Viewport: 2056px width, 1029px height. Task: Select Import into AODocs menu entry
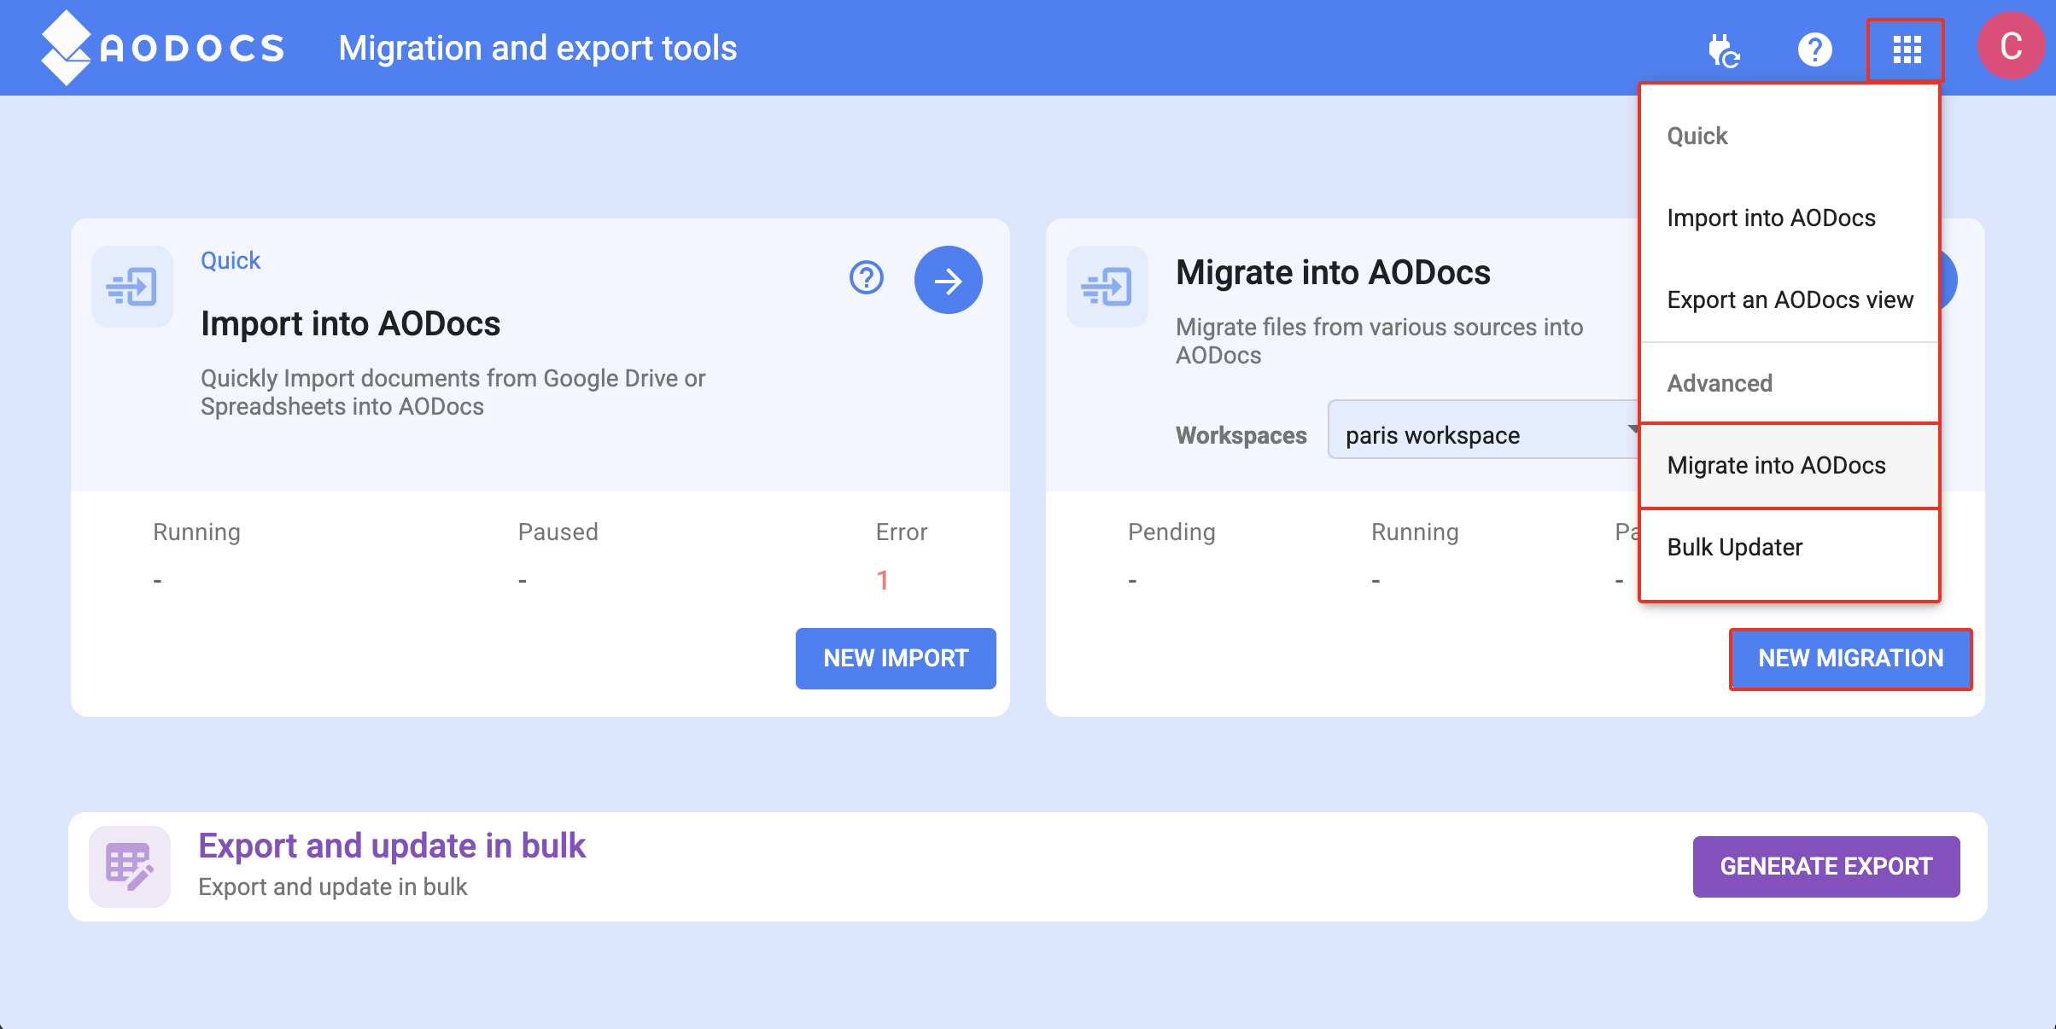pyautogui.click(x=1790, y=218)
